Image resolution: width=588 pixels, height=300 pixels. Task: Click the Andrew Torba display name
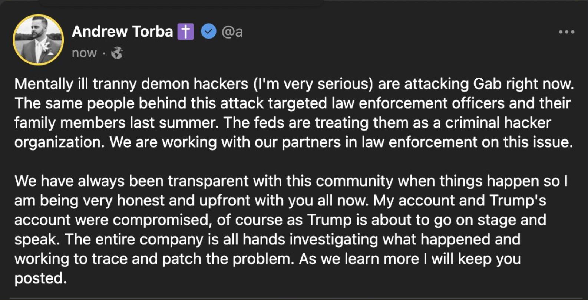122,32
